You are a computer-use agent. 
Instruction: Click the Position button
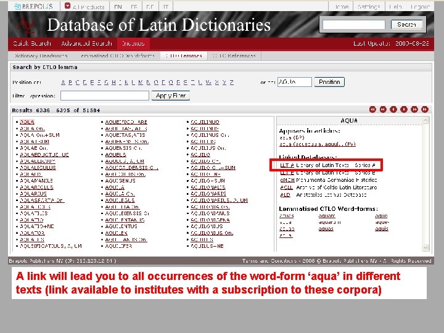pyautogui.click(x=329, y=82)
